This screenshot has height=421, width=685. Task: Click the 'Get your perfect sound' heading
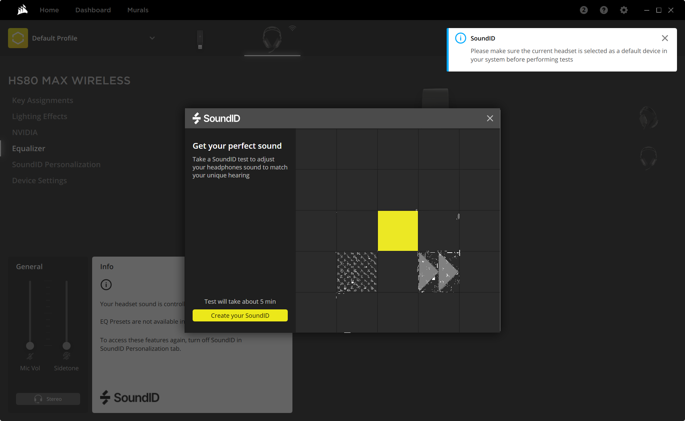tap(237, 146)
